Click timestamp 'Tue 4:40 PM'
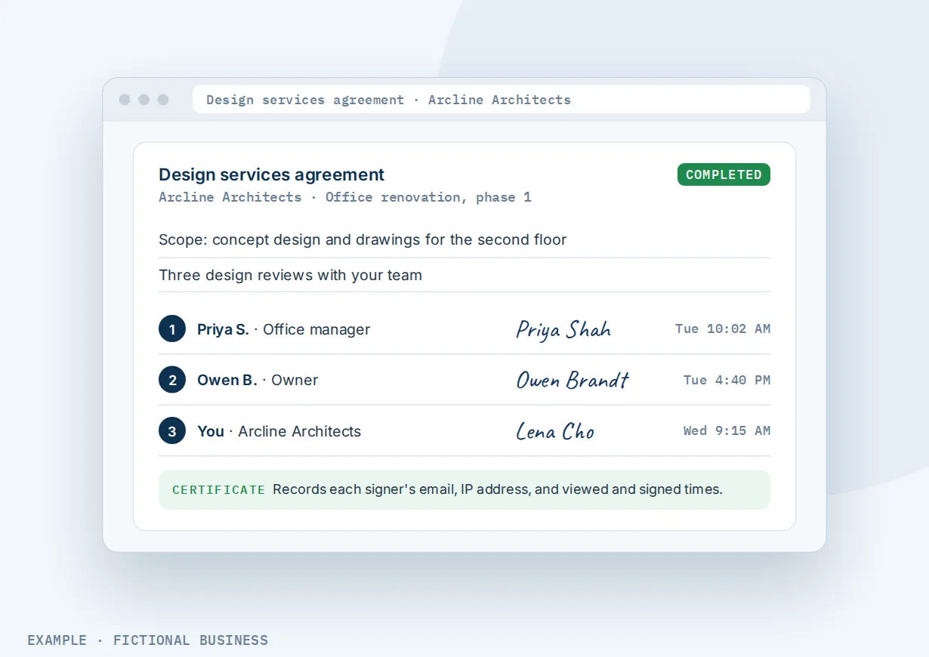 727,380
